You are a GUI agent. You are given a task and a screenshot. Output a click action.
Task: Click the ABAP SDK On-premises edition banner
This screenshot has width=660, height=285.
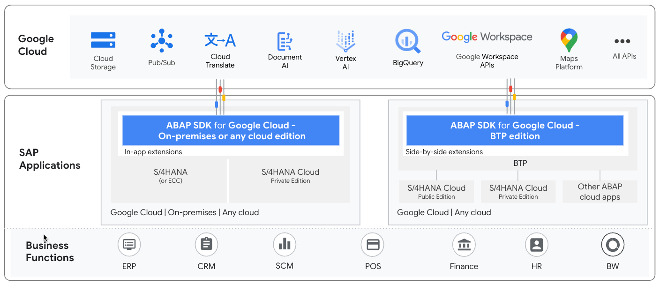coord(231,131)
